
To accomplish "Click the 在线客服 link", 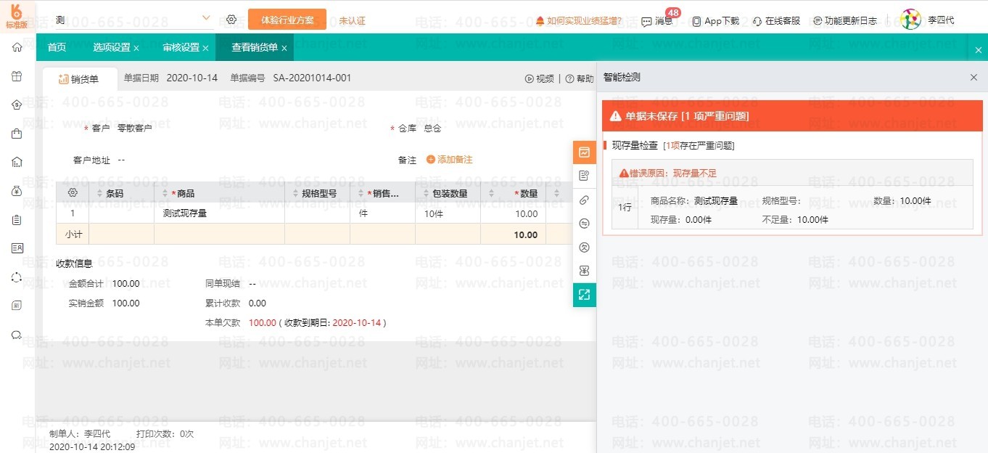I will click(x=776, y=21).
